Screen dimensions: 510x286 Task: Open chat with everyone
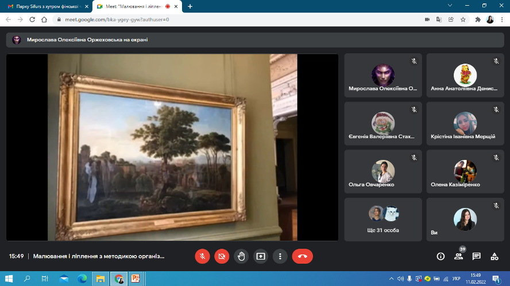477,256
